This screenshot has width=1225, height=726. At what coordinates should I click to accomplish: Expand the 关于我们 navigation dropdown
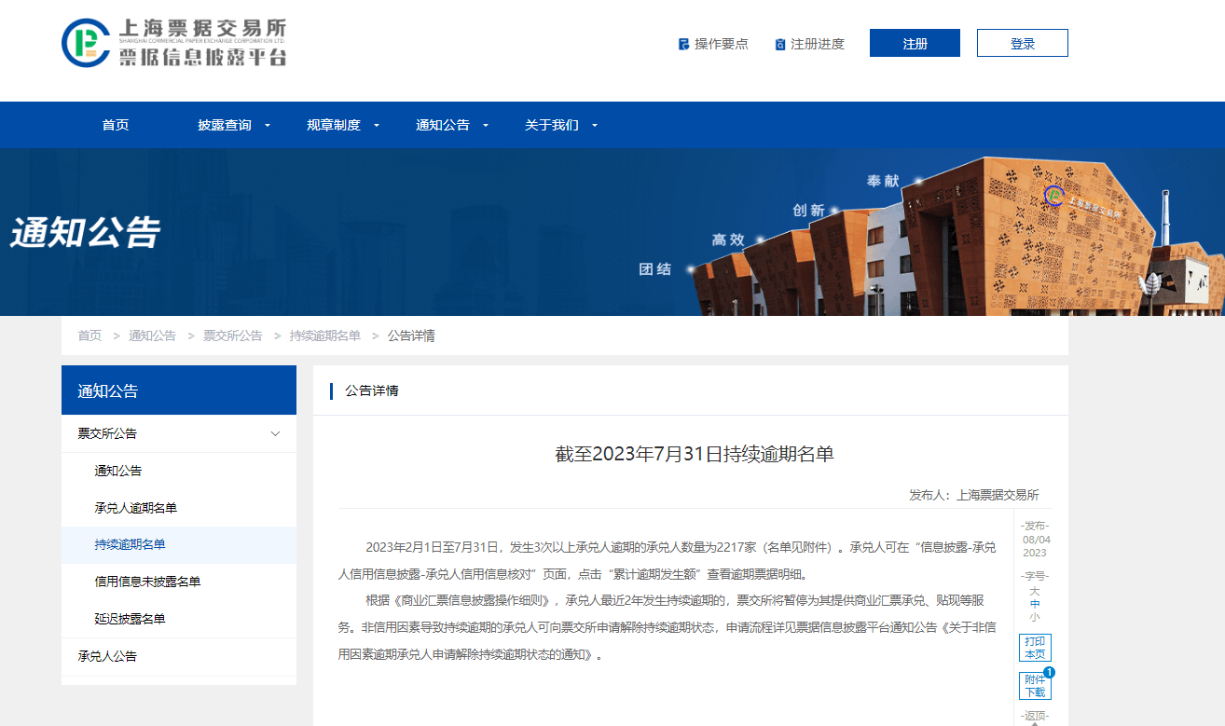(595, 126)
